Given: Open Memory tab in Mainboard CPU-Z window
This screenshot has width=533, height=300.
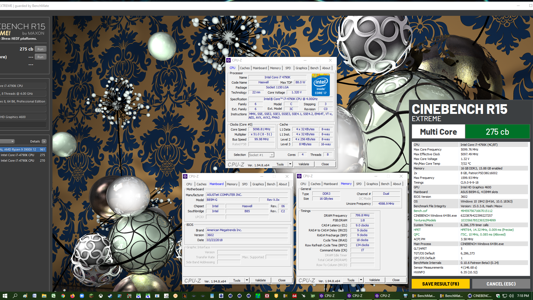Looking at the screenshot, I should pos(232,184).
